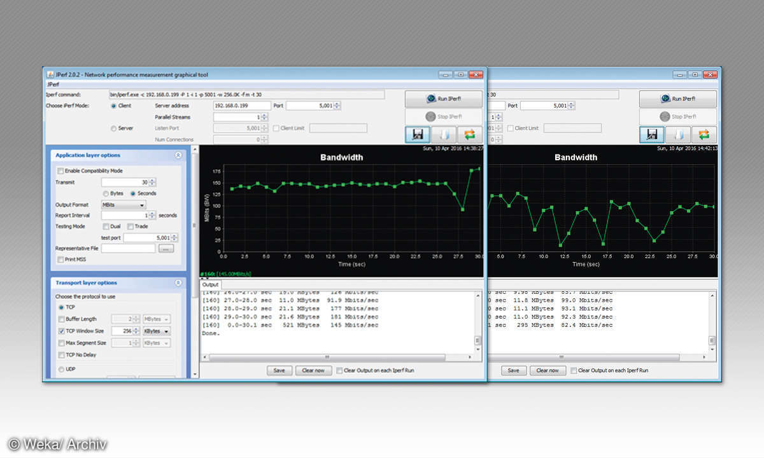
Task: Toggle the Trade testing mode checkbox
Action: (x=130, y=226)
